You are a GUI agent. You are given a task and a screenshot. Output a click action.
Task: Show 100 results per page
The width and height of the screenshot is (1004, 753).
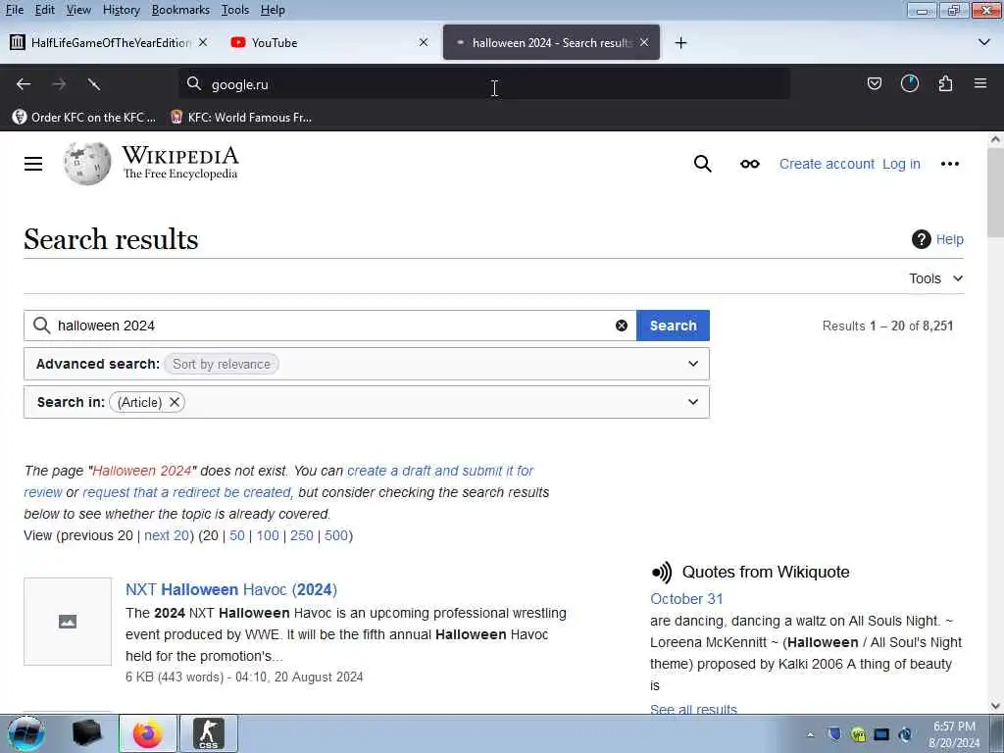[268, 535]
